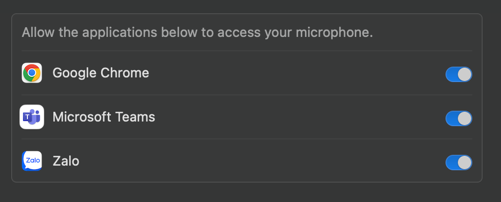Switch off Zalo microphone access
The image size is (501, 202).
click(x=458, y=163)
